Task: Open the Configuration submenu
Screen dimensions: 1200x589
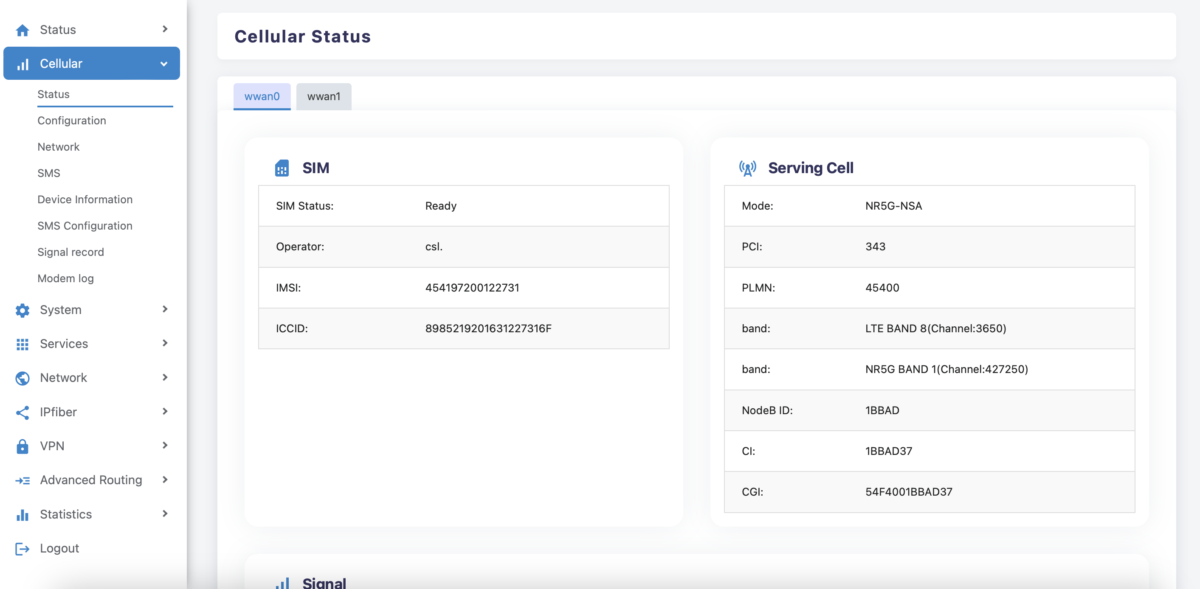Action: (72, 120)
